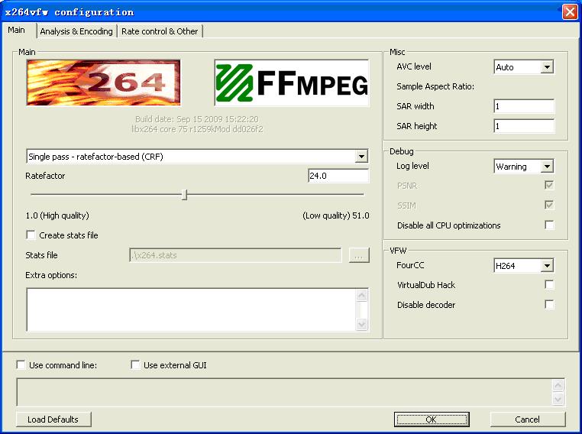Viewport: 582px width, 434px height.
Task: Close the x264vfw configuration window
Action: 569,11
